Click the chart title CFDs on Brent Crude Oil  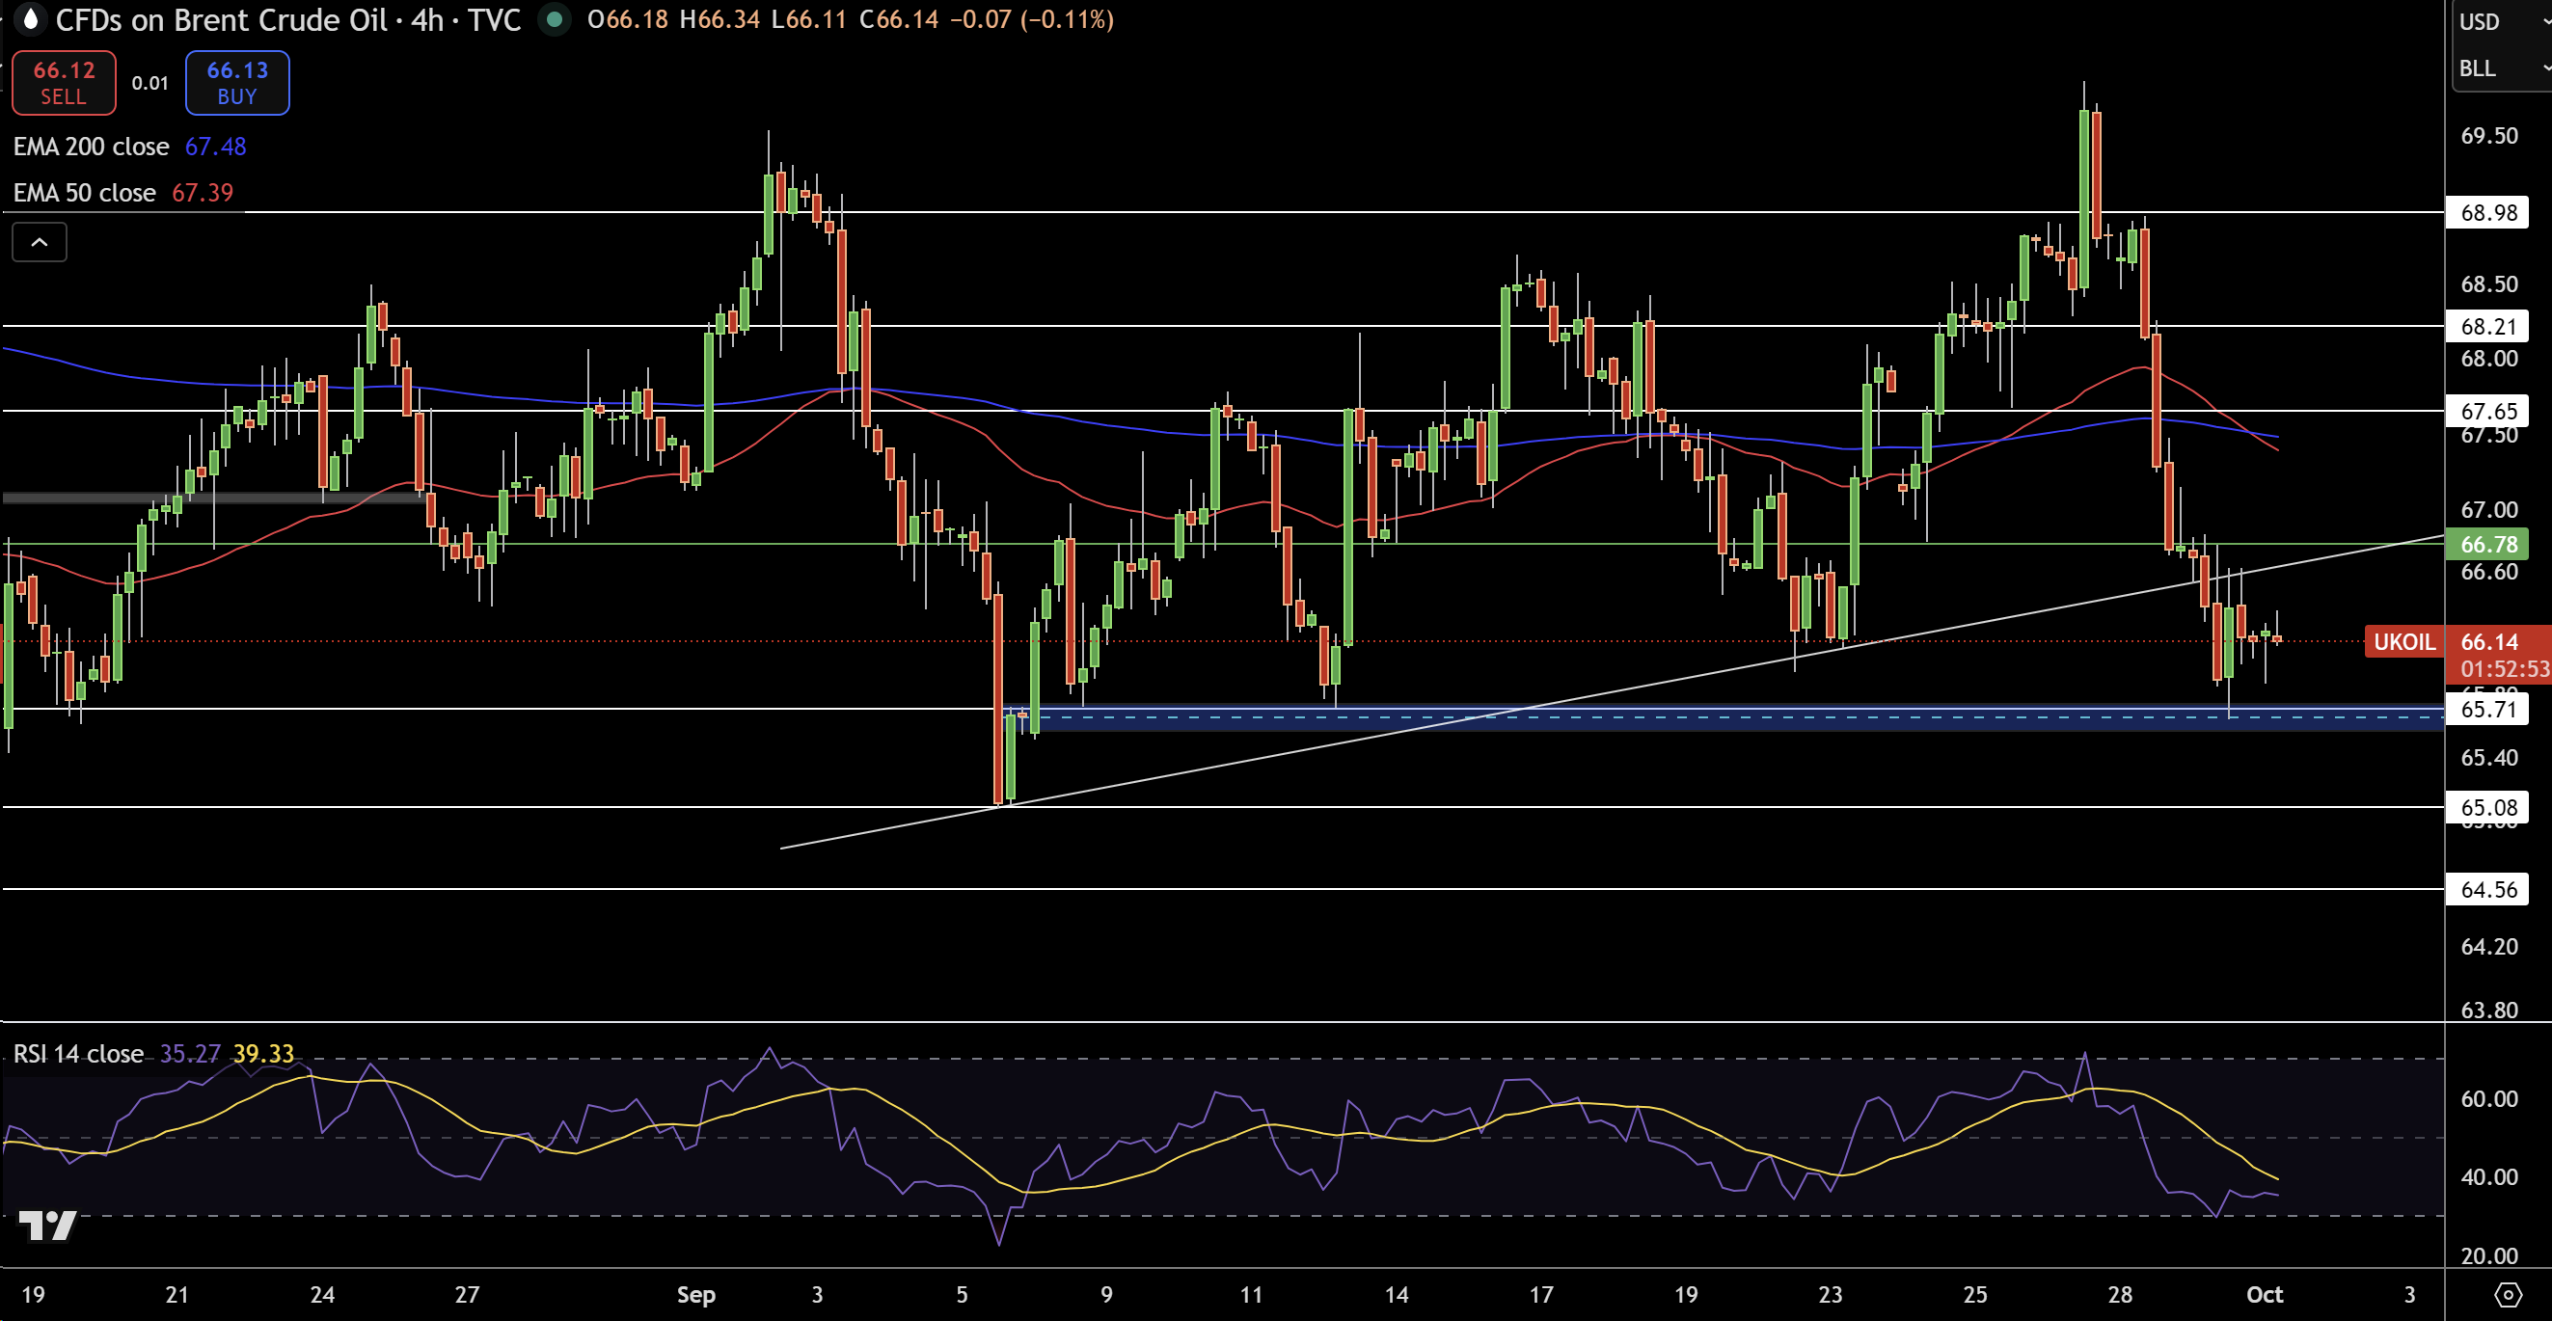pyautogui.click(x=220, y=20)
